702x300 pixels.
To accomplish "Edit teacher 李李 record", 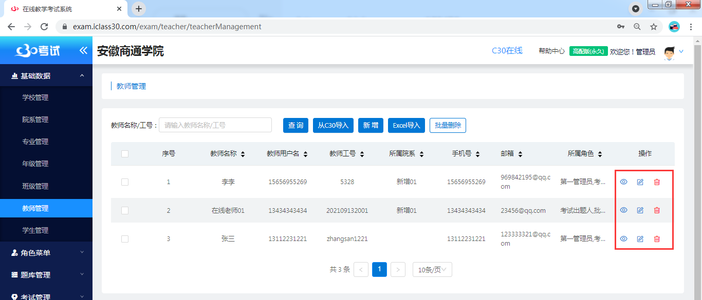I will (640, 182).
